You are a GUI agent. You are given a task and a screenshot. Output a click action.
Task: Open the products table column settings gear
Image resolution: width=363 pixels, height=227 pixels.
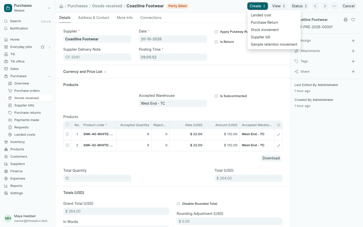(279, 125)
